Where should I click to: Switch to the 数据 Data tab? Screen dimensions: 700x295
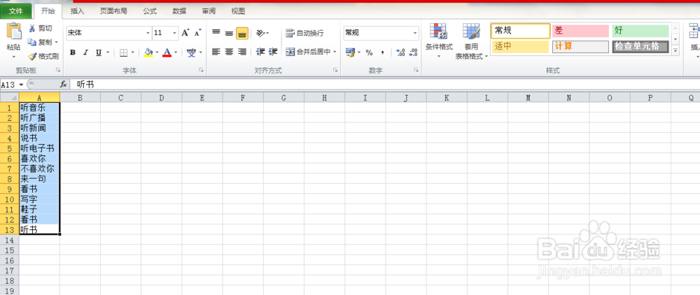pyautogui.click(x=179, y=11)
